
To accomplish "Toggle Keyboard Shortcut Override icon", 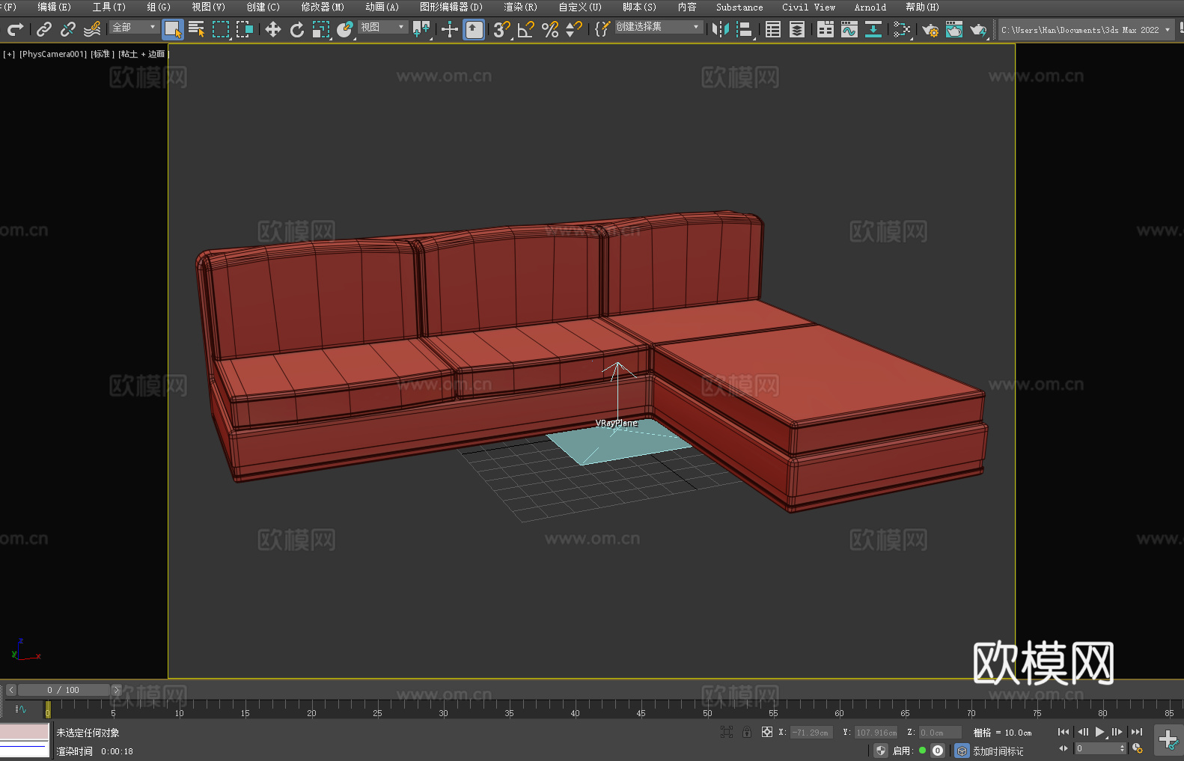I will (x=474, y=29).
